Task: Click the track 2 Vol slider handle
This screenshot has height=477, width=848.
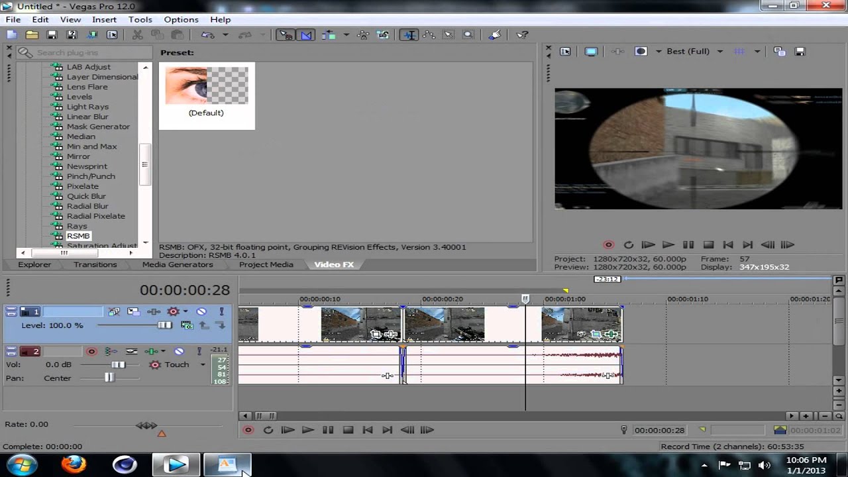Action: 118,365
